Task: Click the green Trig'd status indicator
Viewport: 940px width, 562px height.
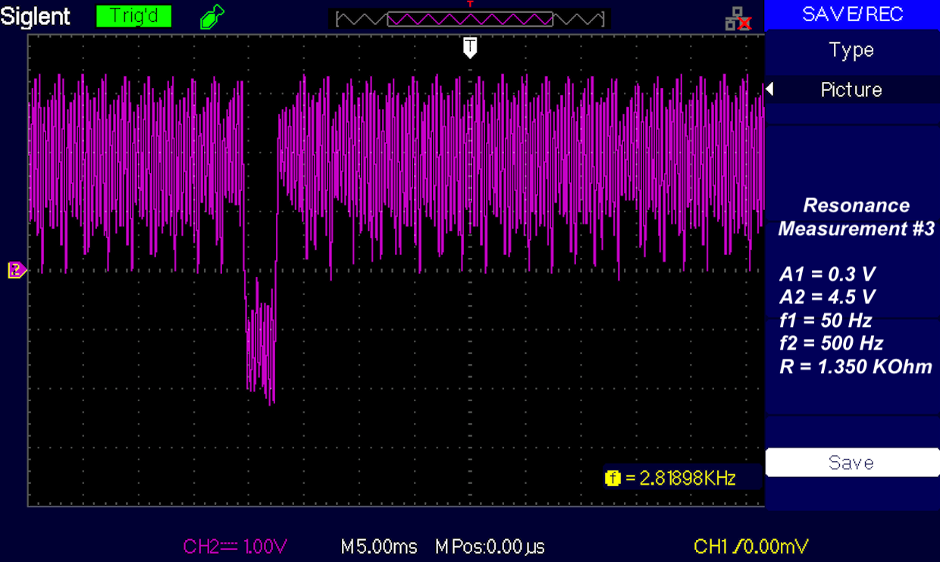Action: (134, 16)
